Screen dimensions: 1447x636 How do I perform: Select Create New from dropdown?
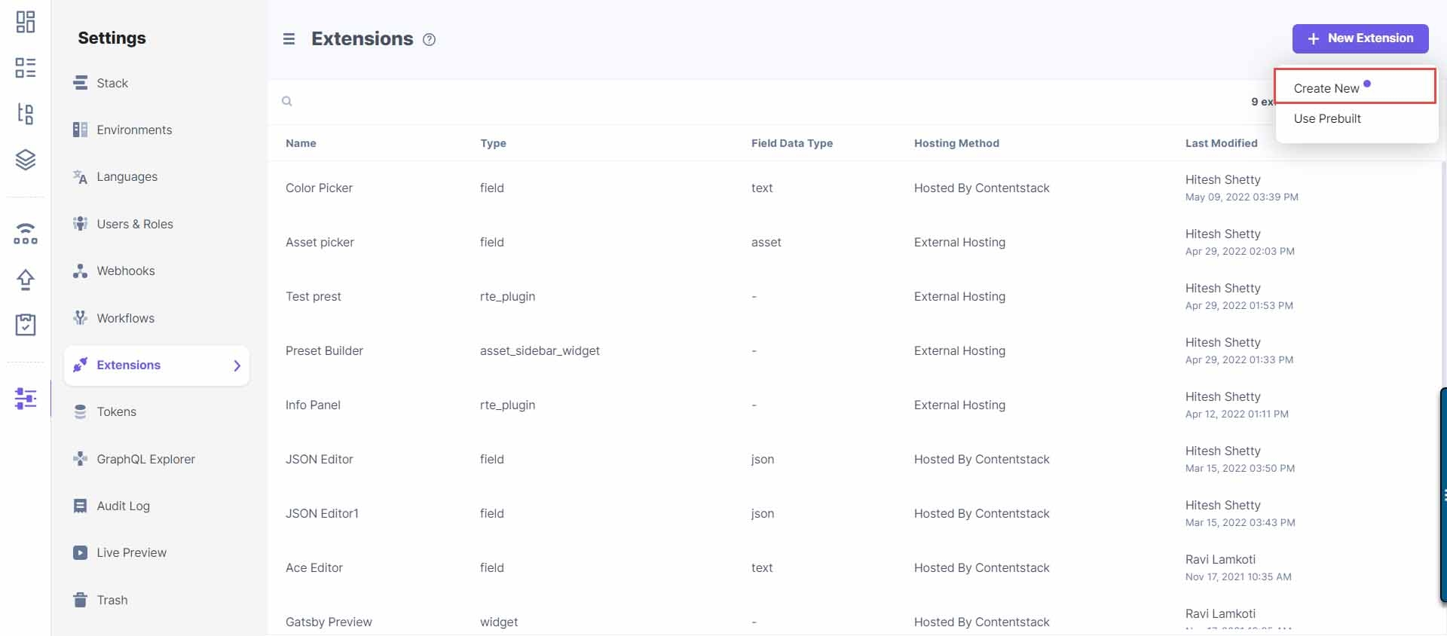coord(1326,88)
